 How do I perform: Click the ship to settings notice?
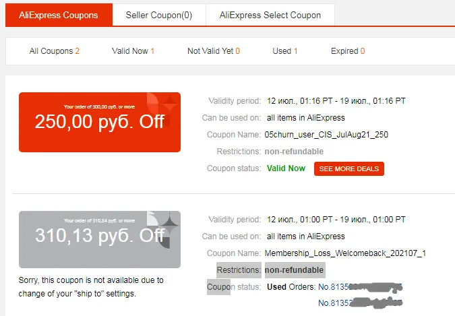91,287
